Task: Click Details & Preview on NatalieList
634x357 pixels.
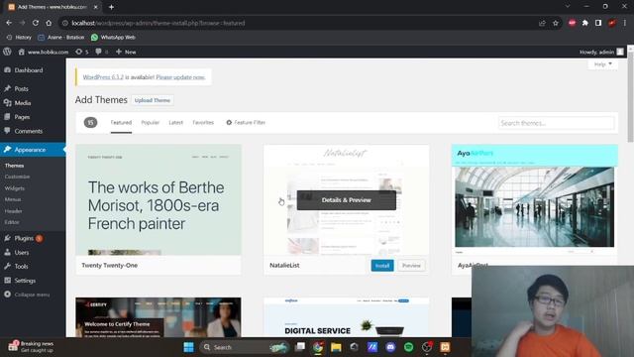Action: 347,200
